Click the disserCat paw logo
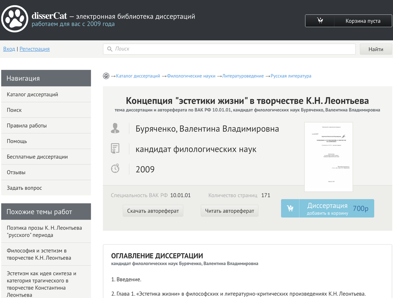 click(15, 19)
